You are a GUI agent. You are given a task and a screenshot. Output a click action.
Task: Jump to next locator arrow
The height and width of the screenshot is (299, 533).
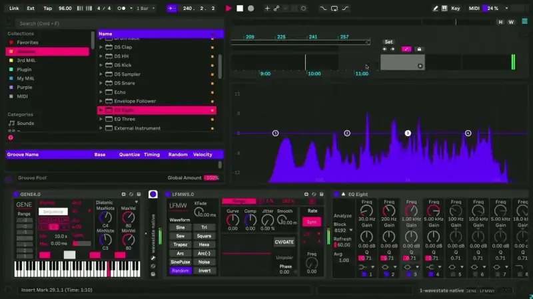(392, 49)
